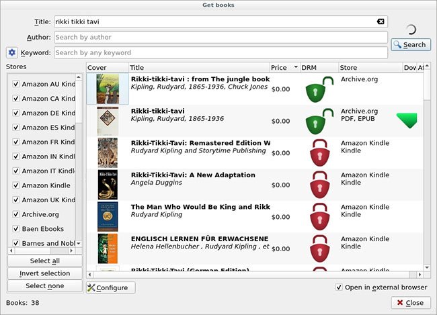Viewport: 437px width, 315px height.
Task: Click the red lock for ENGLISCH LERNEN row
Action: click(319, 249)
